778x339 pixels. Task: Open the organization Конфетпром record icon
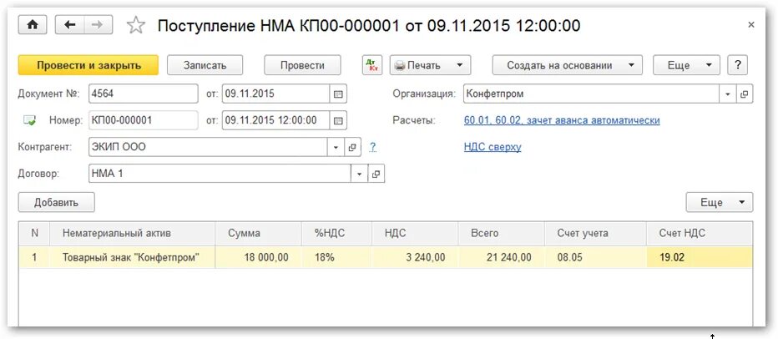click(745, 94)
